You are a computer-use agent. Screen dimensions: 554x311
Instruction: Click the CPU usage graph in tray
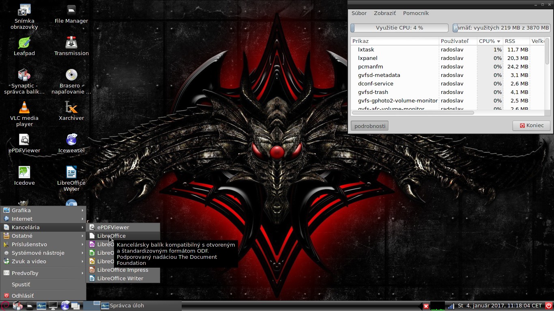438,306
